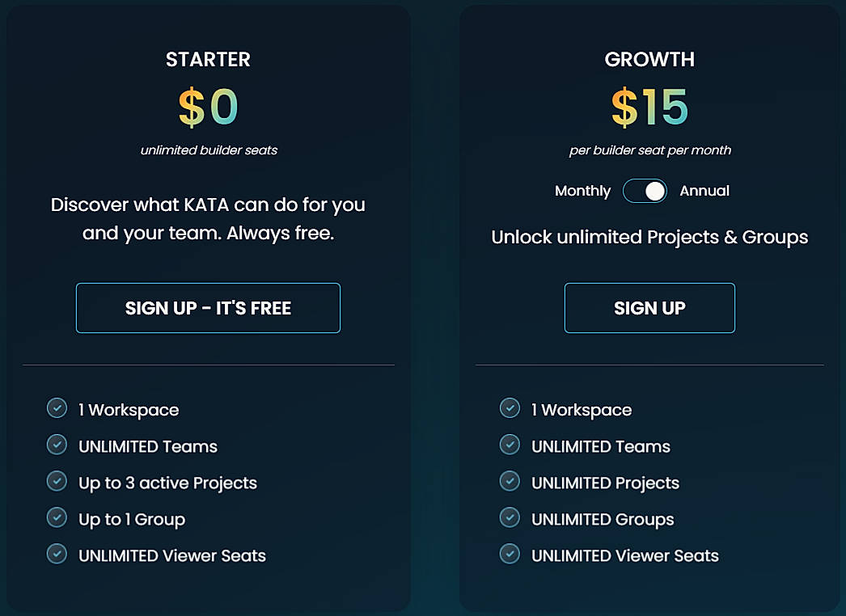Image resolution: width=846 pixels, height=616 pixels.
Task: Click the $0 Starter price
Action: 208,106
